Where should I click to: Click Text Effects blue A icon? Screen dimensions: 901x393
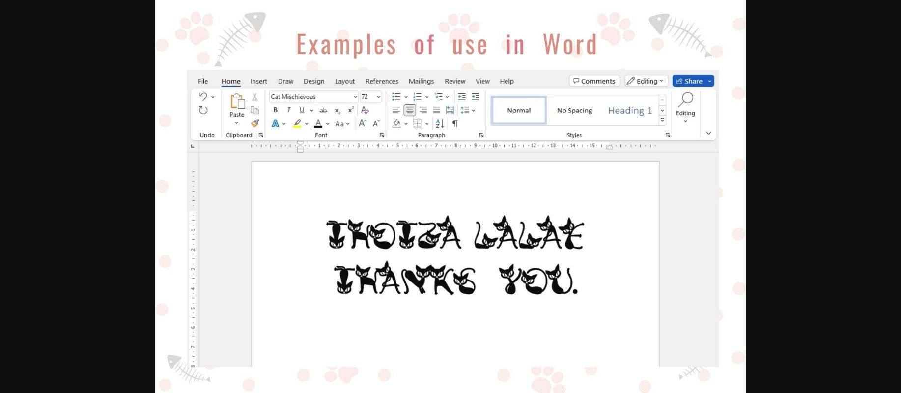click(x=275, y=124)
